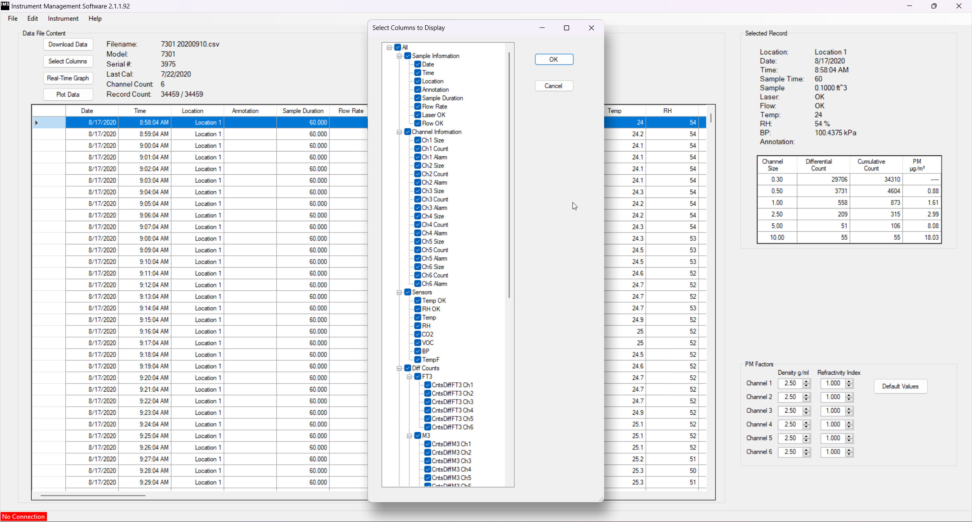
Task: Toggle the Ch3 Count checkbox
Action: coord(418,199)
